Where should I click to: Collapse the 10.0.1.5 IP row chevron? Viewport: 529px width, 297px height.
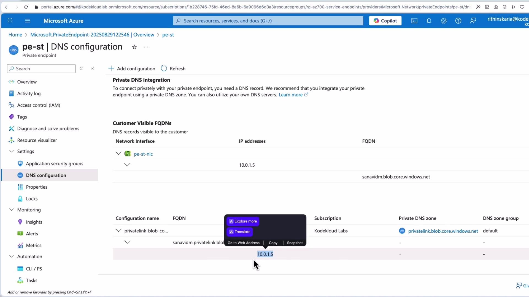click(x=127, y=165)
